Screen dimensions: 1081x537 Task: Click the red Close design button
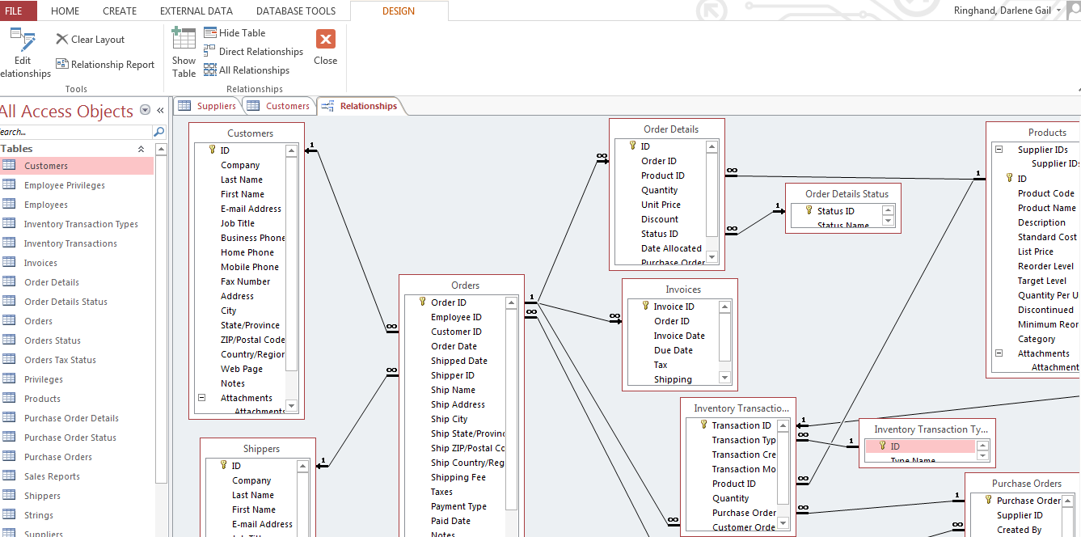pos(326,40)
